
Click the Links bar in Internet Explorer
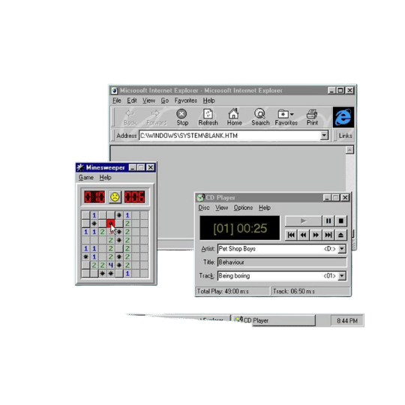345,136
